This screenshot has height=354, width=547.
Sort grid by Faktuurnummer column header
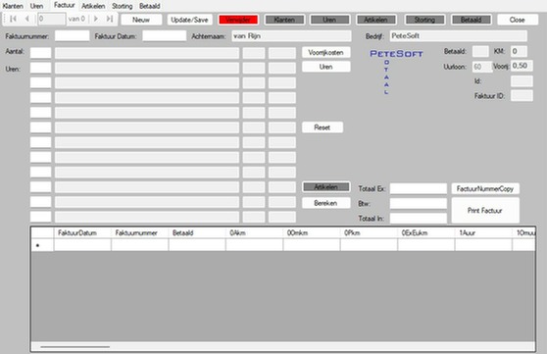click(x=139, y=232)
